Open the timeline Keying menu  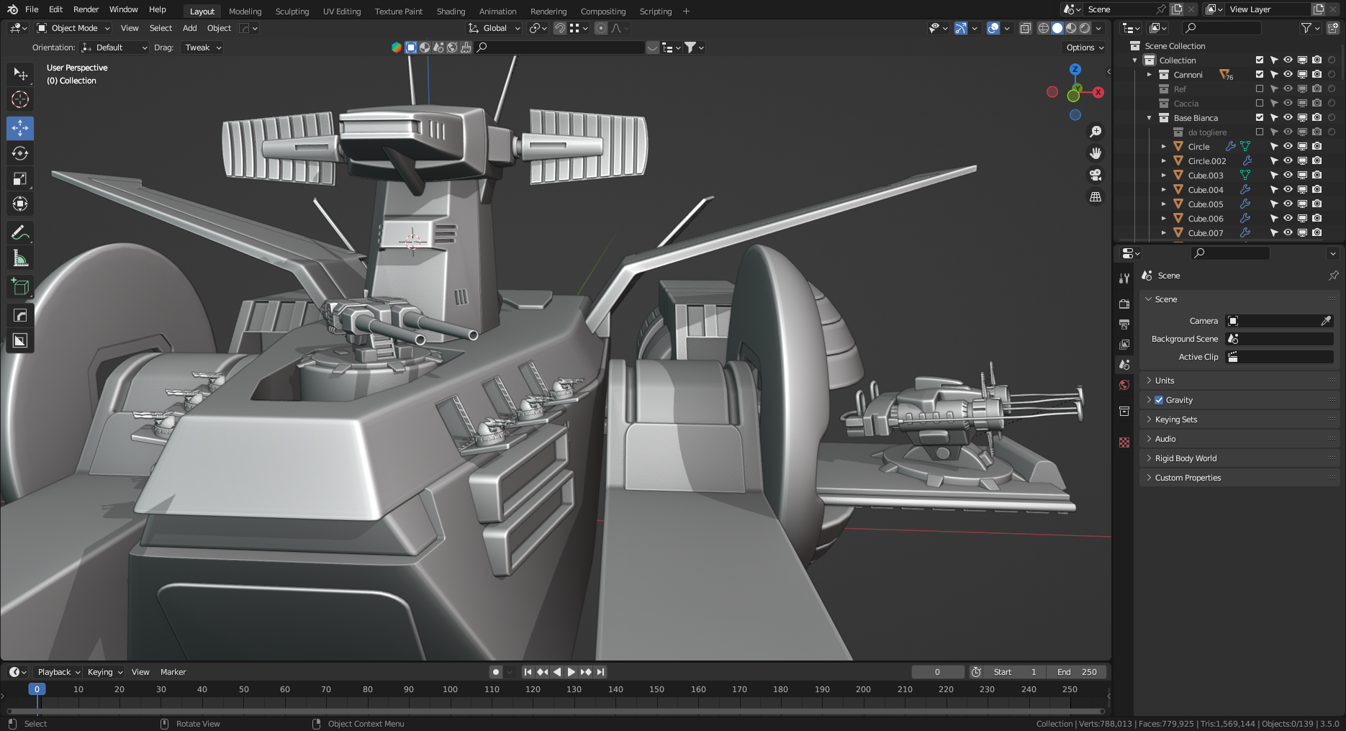click(105, 672)
